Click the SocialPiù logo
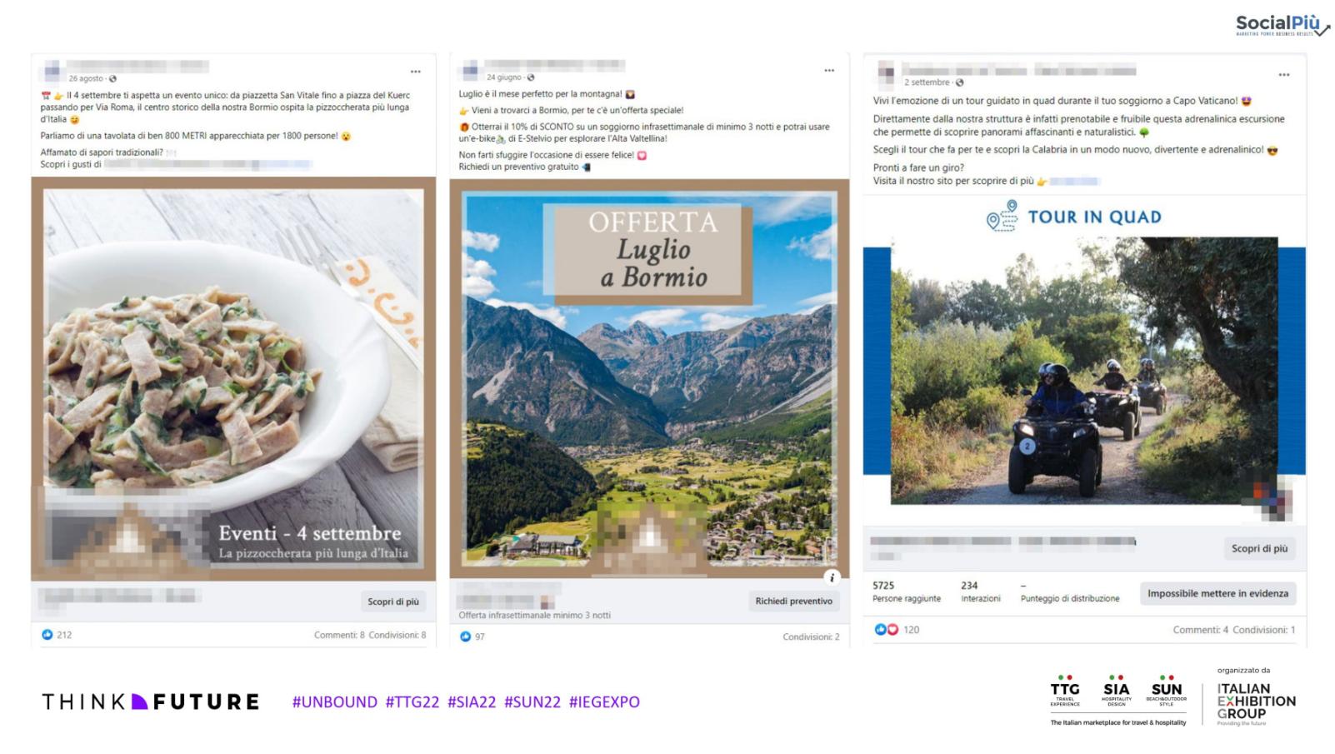The height and width of the screenshot is (754, 1335). (x=1282, y=25)
